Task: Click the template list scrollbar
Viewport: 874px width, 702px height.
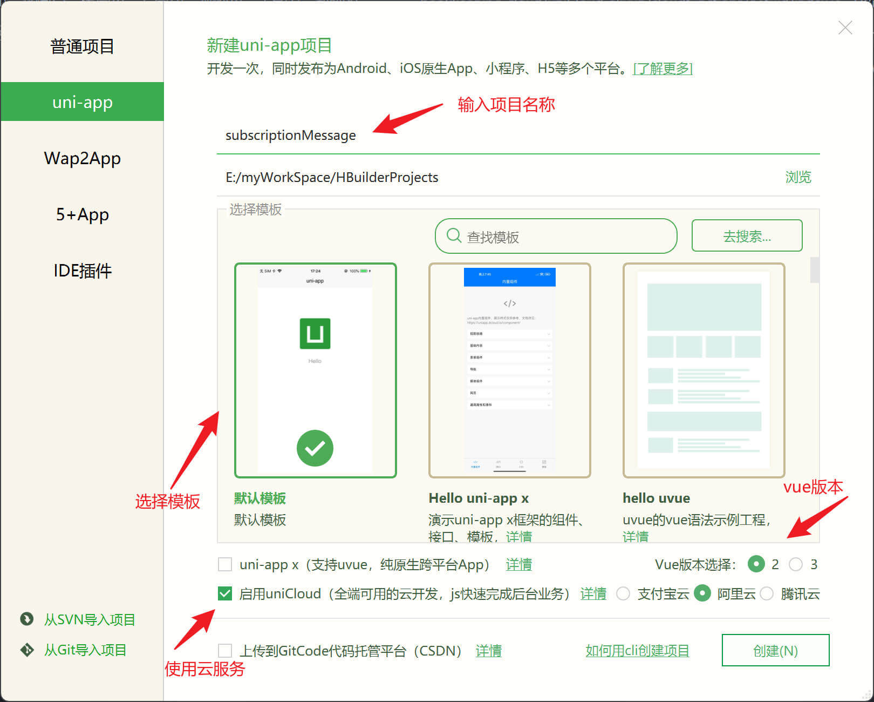Action: pyautogui.click(x=815, y=270)
